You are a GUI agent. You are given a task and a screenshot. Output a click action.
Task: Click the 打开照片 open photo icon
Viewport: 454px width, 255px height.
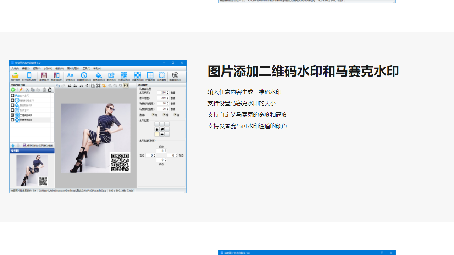pos(16,76)
